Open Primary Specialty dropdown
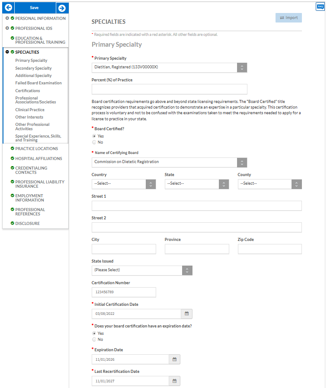This screenshot has width=327, height=388. [x=169, y=67]
